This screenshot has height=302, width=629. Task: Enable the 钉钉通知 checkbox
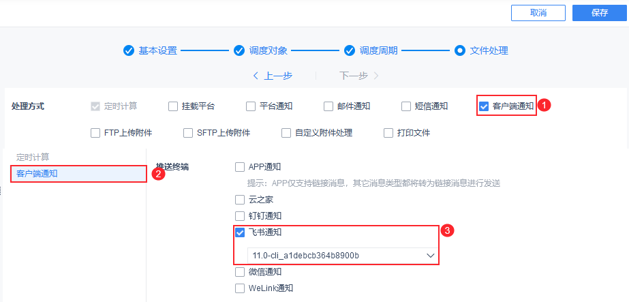[x=240, y=216]
